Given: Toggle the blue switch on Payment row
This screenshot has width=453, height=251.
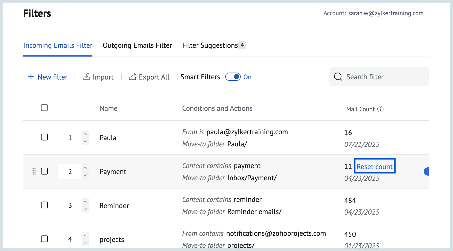Looking at the screenshot, I should pos(427,171).
